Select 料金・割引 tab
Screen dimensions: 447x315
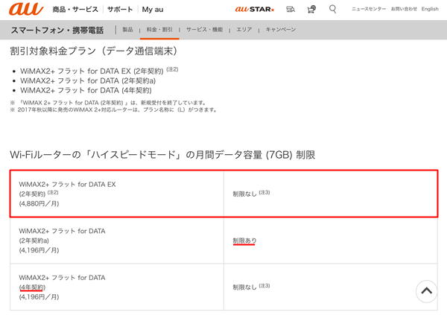(159, 30)
